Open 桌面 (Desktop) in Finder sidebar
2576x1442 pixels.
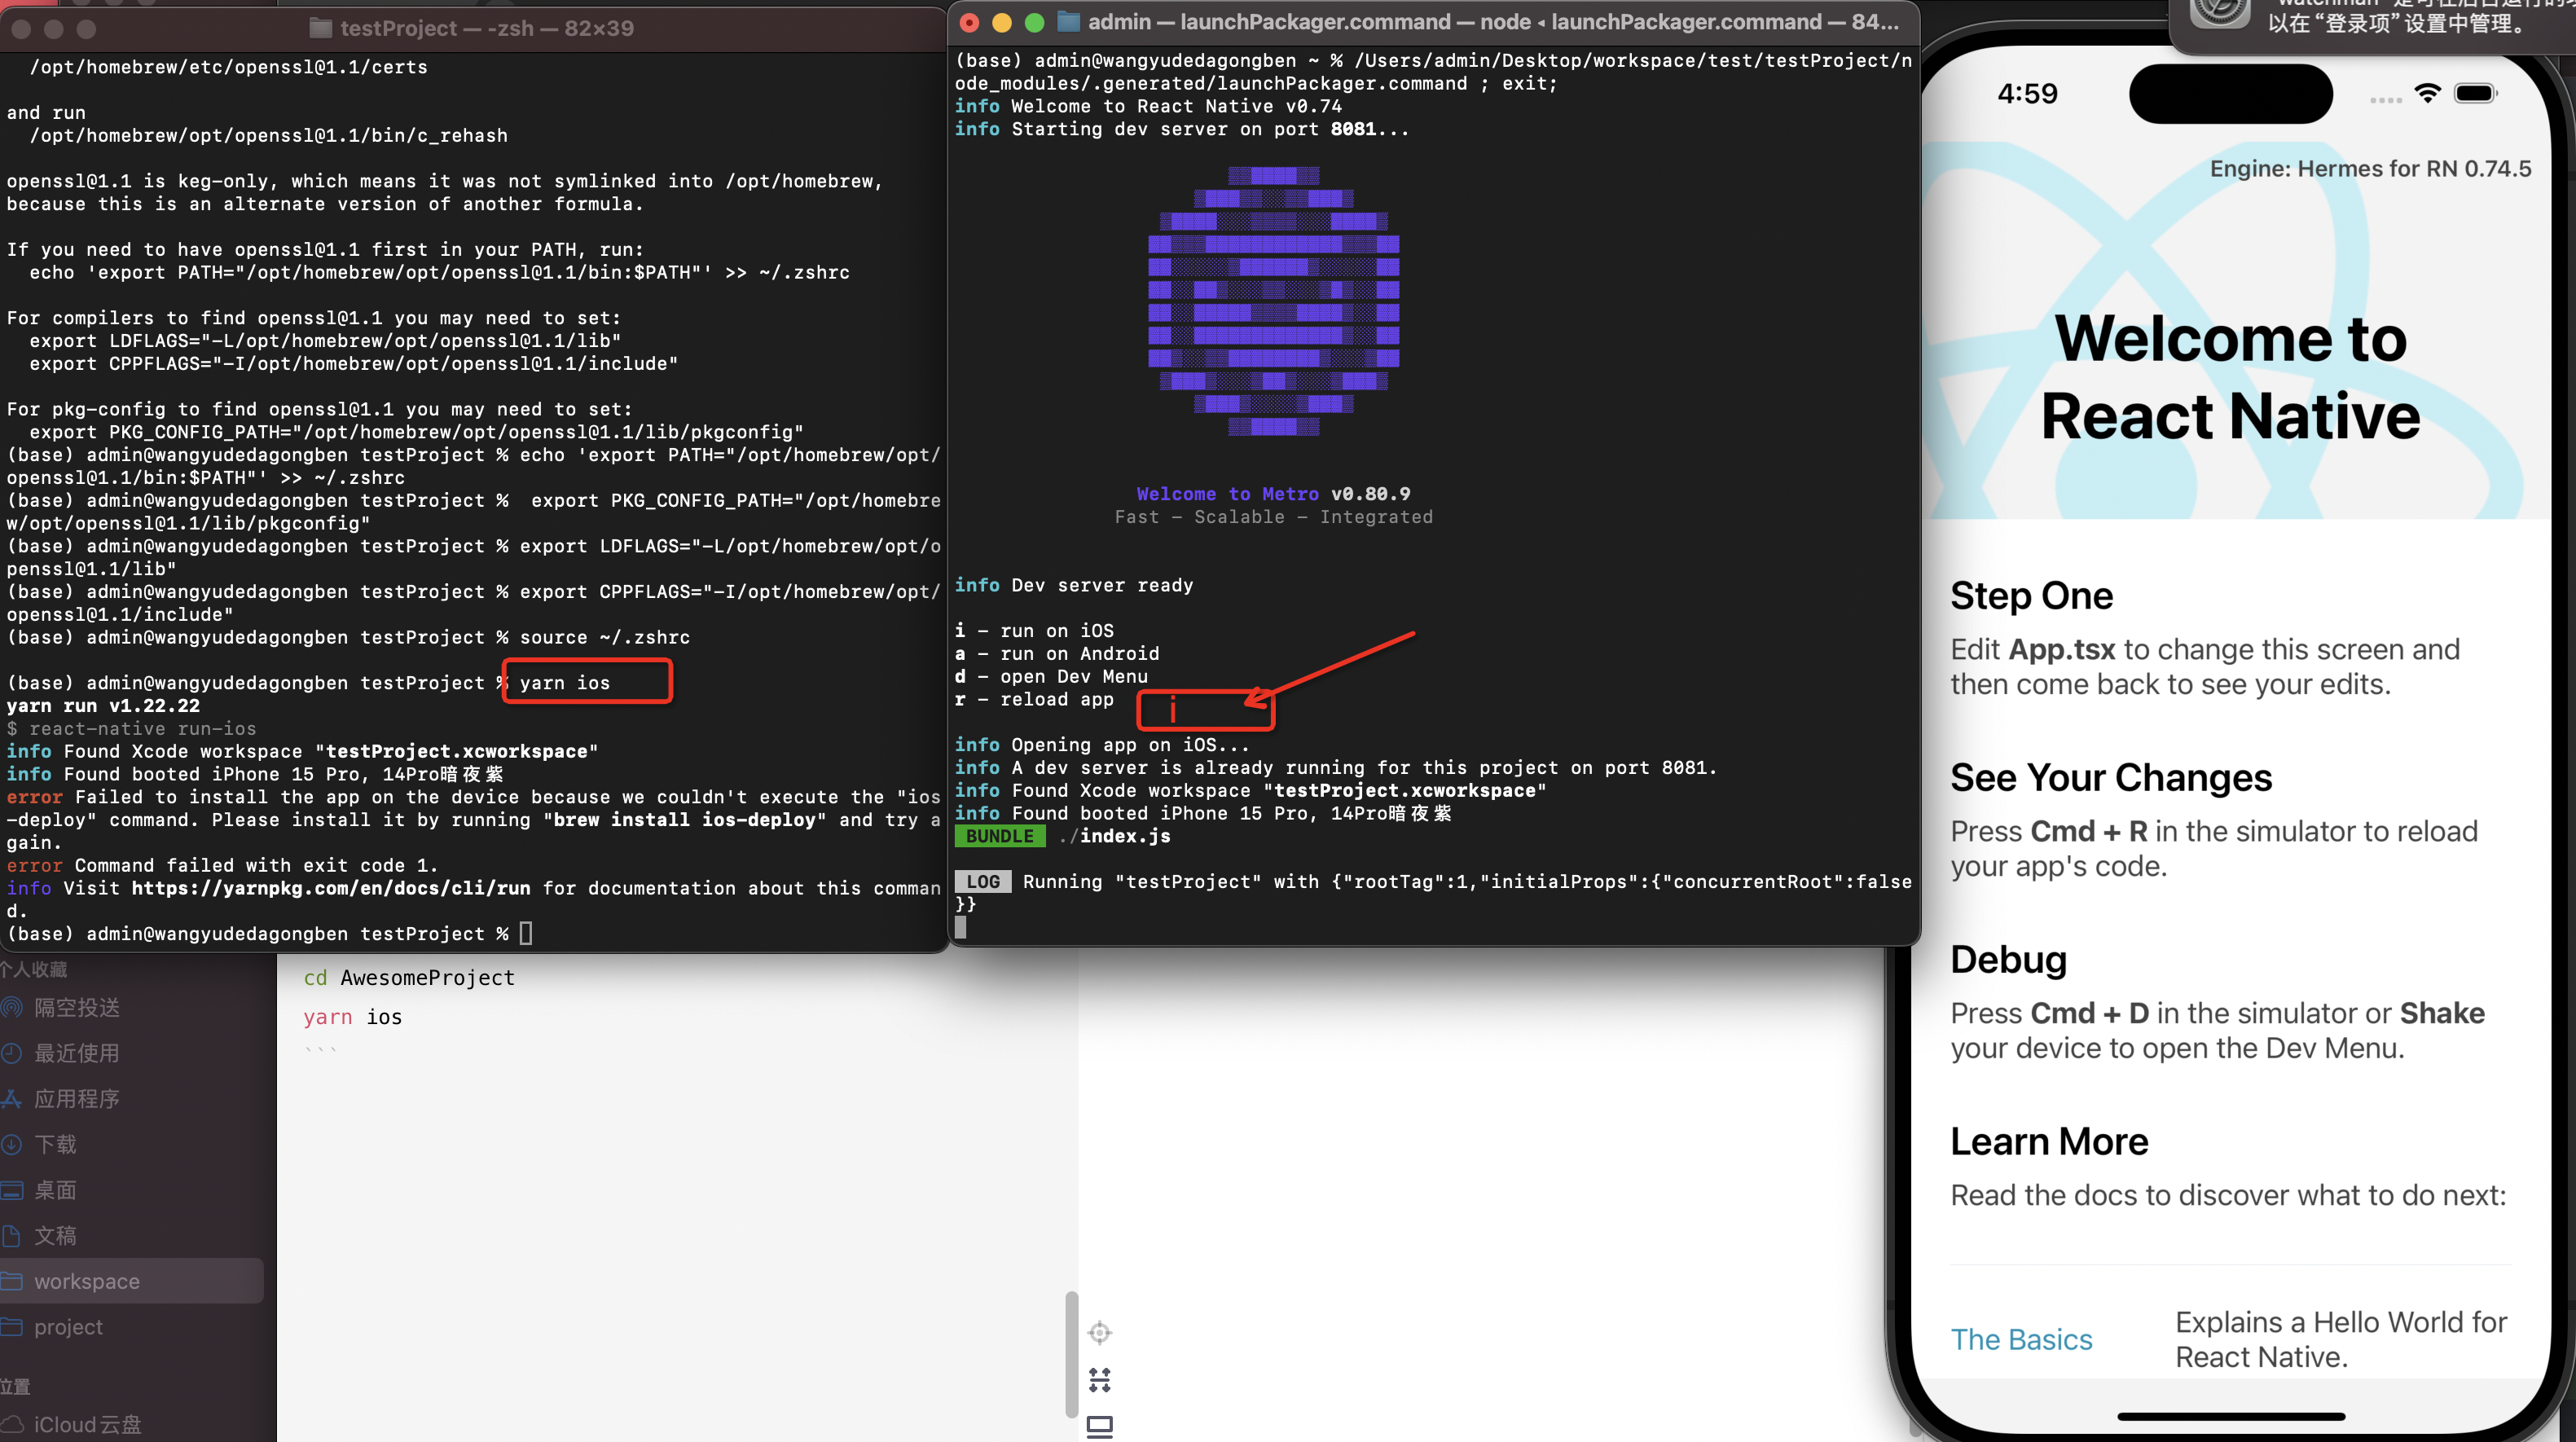tap(55, 1190)
